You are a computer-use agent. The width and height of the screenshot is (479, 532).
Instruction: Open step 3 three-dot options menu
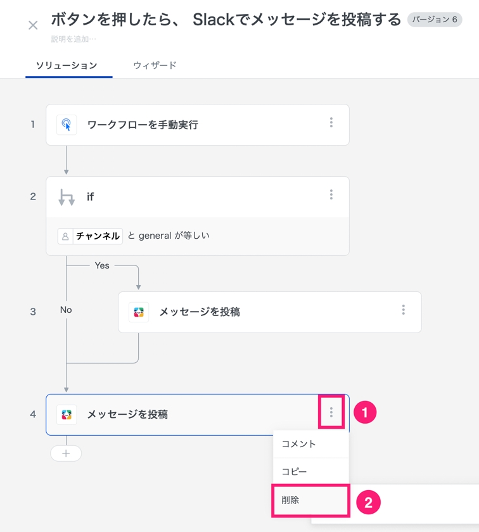pyautogui.click(x=403, y=310)
